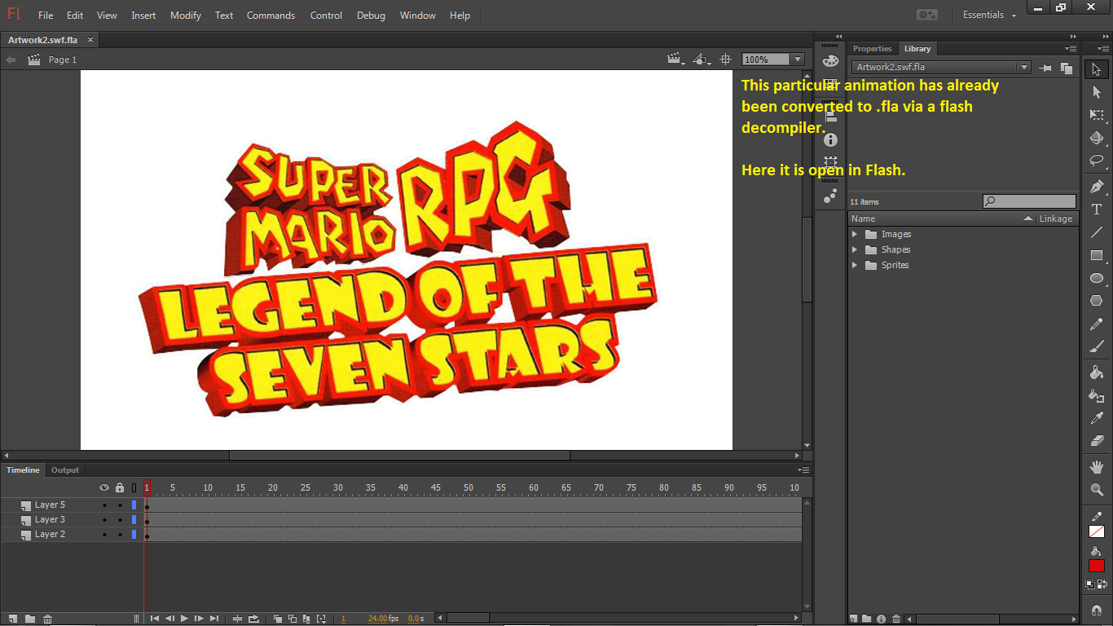The width and height of the screenshot is (1113, 626).
Task: Open the Modify menu
Action: pos(186,15)
